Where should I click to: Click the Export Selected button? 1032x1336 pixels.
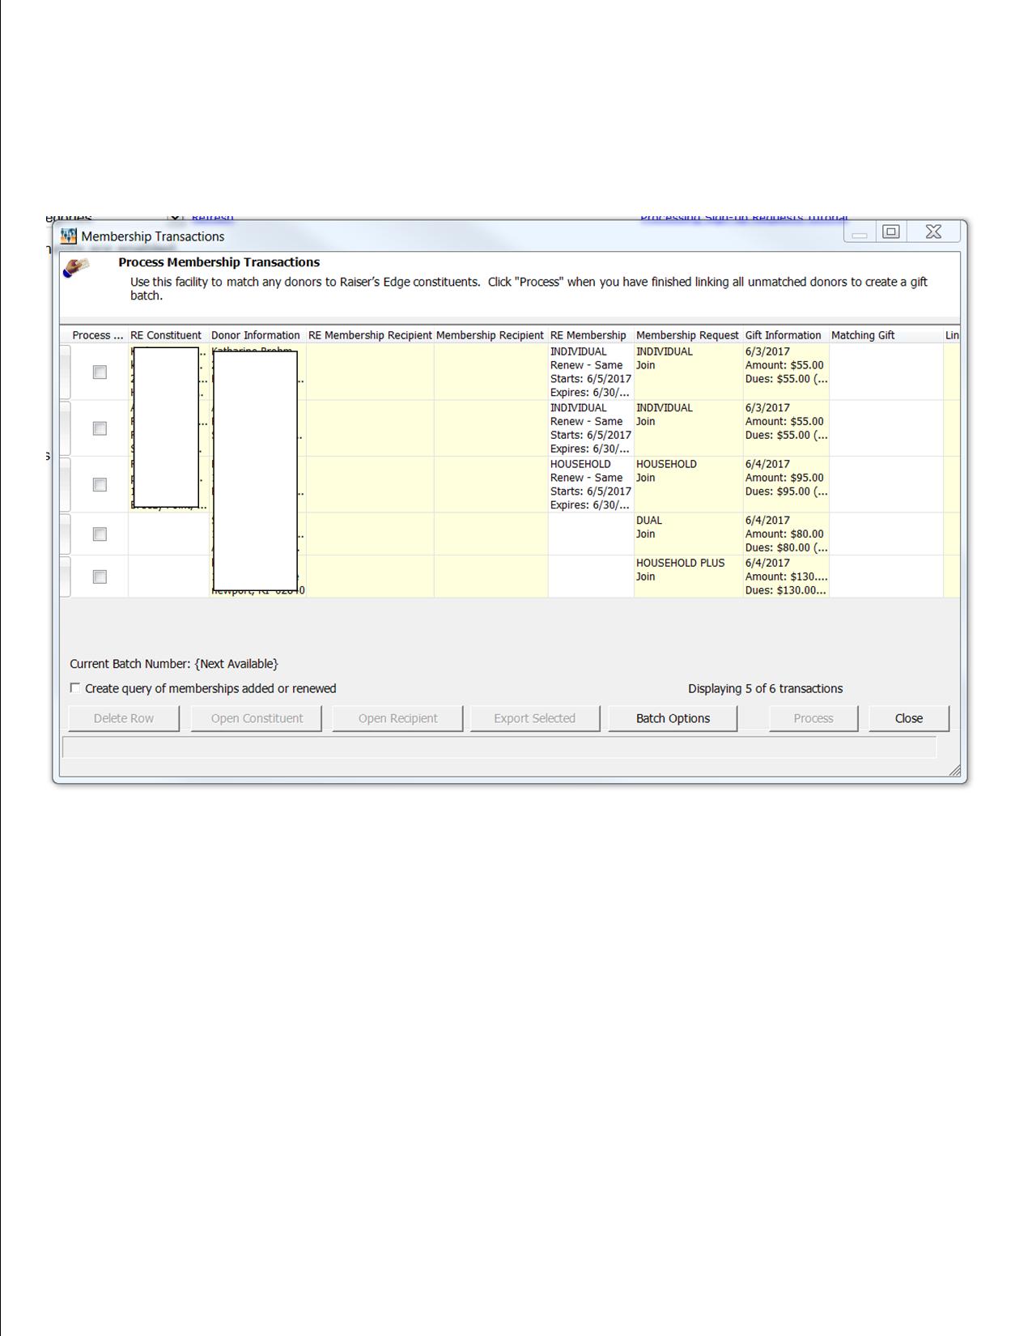[x=535, y=718]
